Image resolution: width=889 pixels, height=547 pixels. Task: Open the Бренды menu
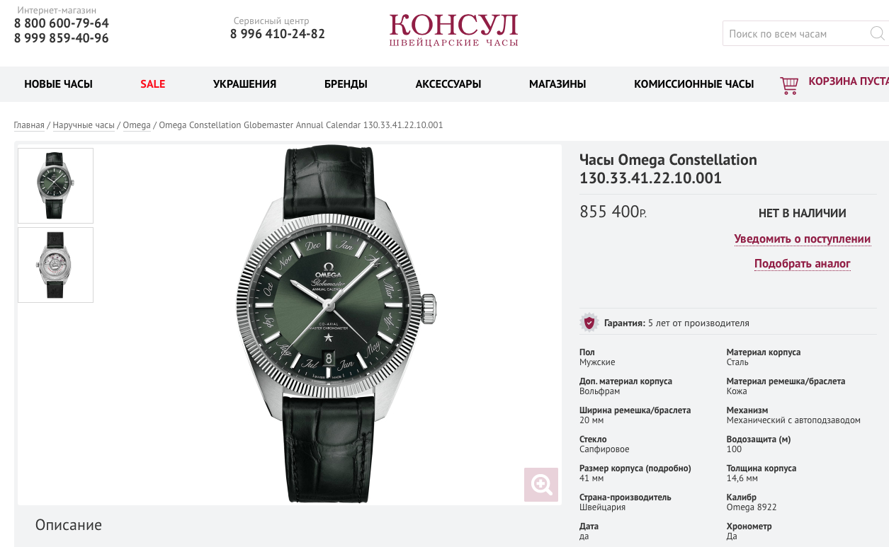pyautogui.click(x=346, y=84)
